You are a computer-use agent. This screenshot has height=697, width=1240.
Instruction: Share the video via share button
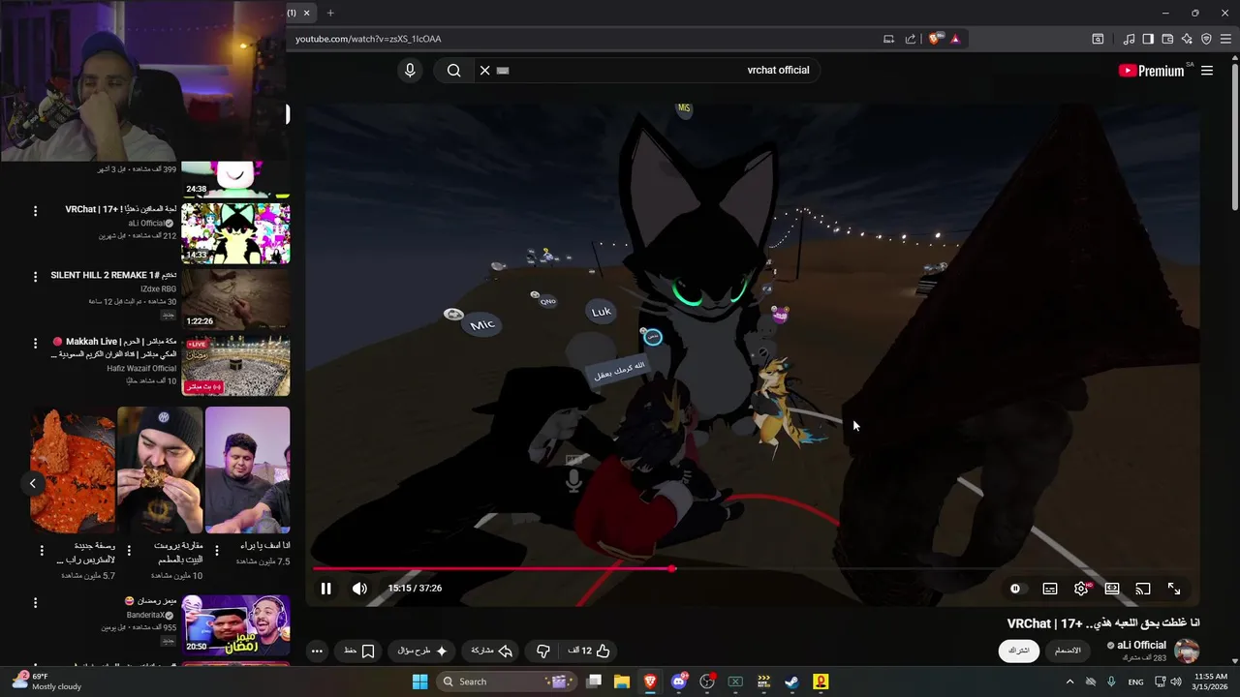[491, 651]
